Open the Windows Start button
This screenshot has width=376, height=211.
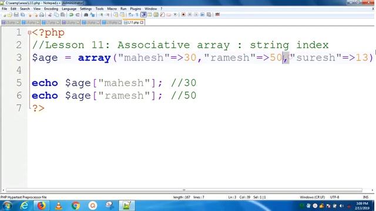pyautogui.click(x=7, y=206)
